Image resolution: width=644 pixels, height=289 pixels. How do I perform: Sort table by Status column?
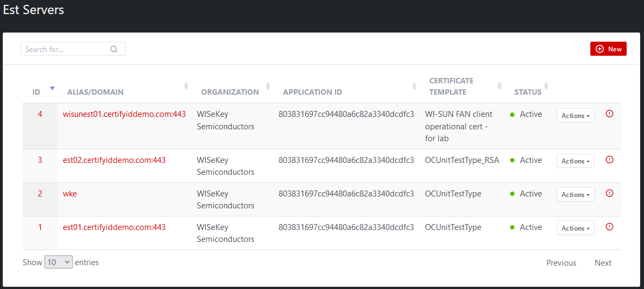tap(546, 87)
